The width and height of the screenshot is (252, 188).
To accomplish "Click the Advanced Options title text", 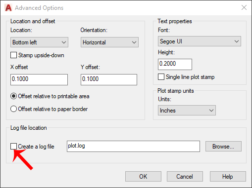I will [x=39, y=8].
